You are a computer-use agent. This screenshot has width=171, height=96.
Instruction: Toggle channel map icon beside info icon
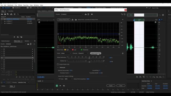click(x=122, y=14)
